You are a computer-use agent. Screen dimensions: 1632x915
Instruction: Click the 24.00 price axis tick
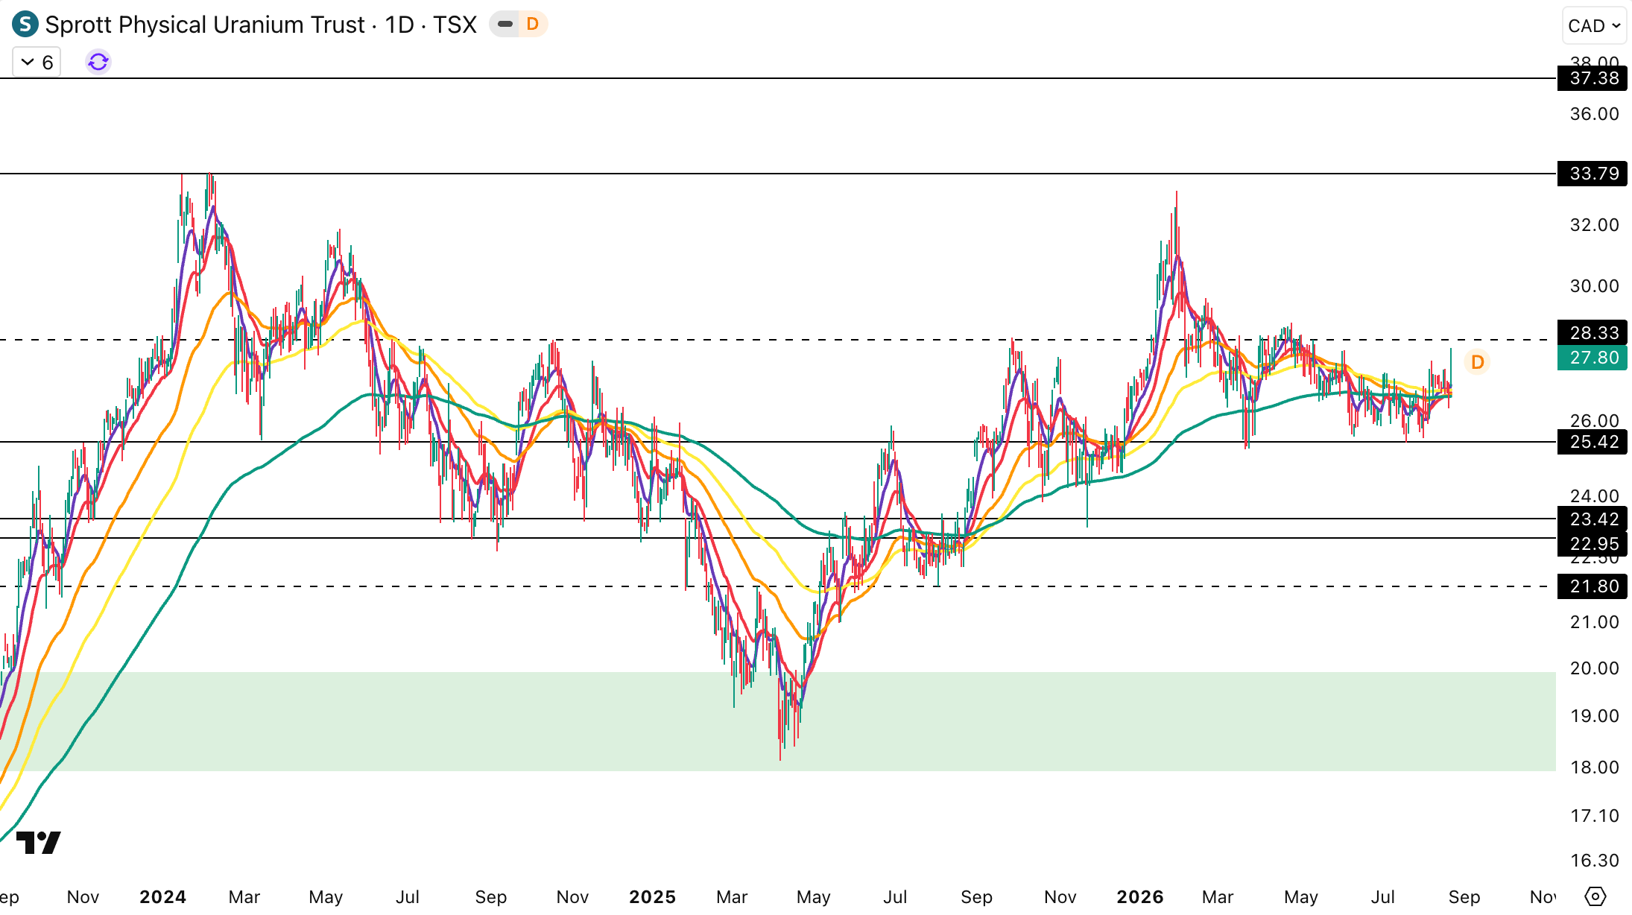(x=1594, y=496)
